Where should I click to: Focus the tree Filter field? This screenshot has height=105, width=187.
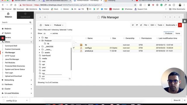pyautogui.click(x=54, y=79)
